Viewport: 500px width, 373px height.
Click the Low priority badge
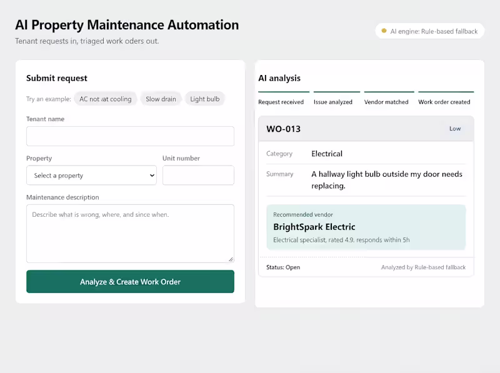(x=455, y=129)
